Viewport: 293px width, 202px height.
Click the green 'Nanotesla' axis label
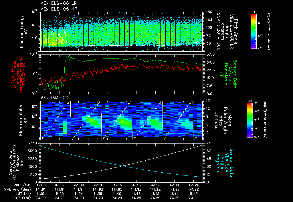pos(226,74)
